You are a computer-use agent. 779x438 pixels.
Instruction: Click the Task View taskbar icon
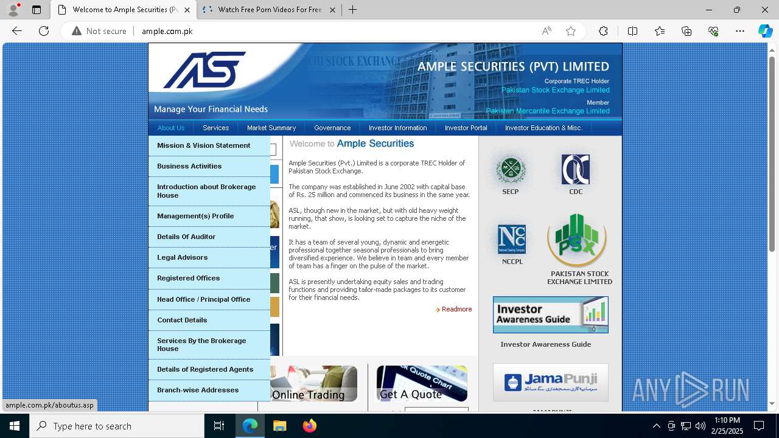[x=219, y=426]
